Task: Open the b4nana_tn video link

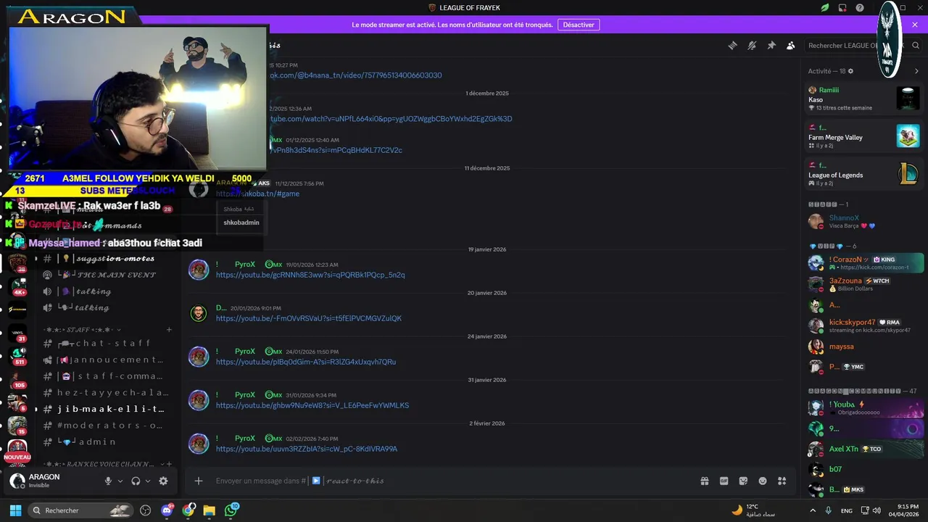Action: [356, 75]
